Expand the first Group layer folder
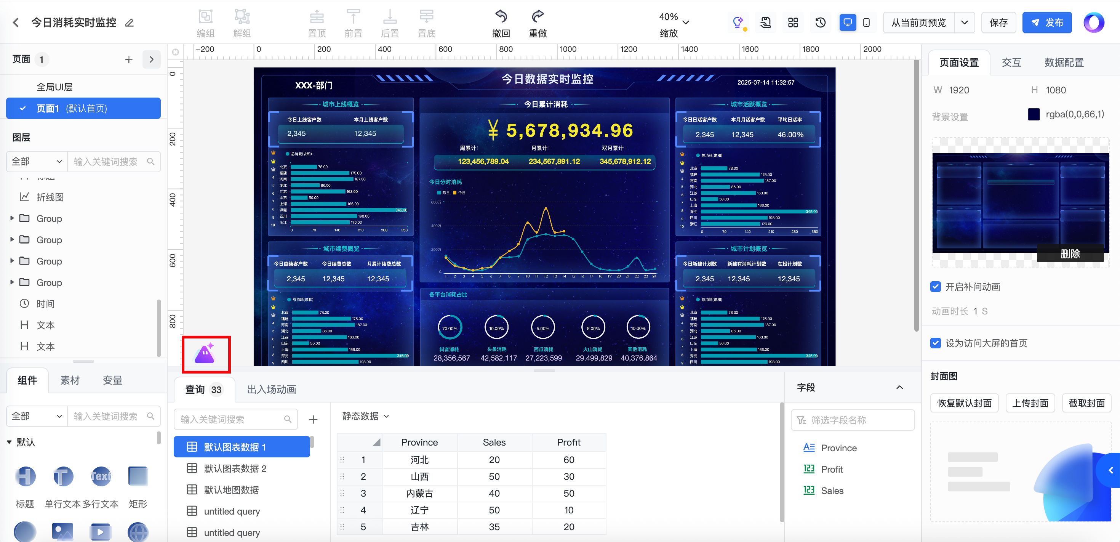This screenshot has height=542, width=1120. pos(12,218)
